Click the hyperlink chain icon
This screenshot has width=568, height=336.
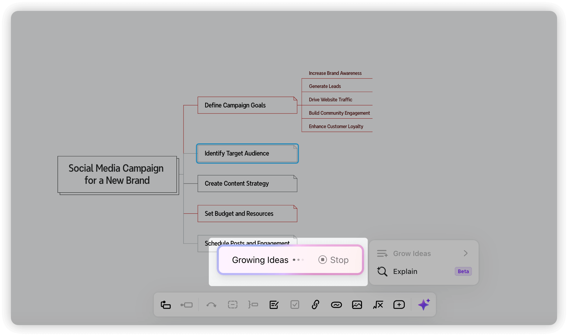[315, 305]
